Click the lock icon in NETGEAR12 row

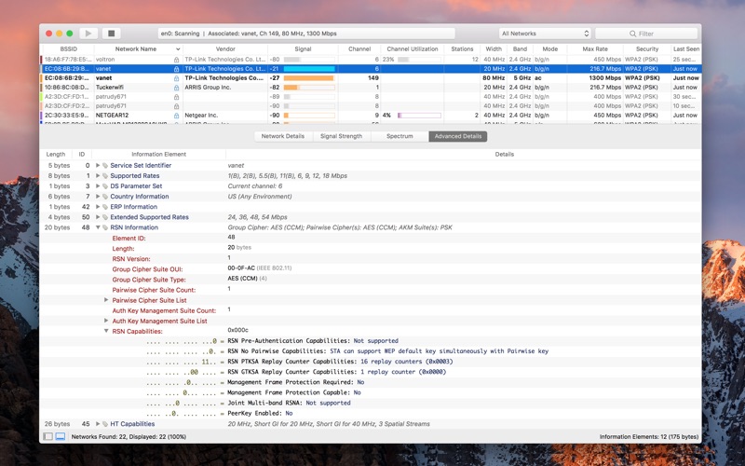(176, 116)
